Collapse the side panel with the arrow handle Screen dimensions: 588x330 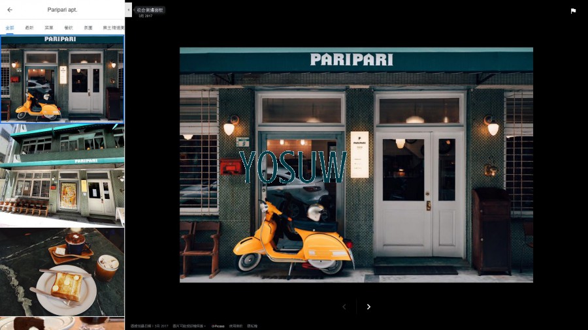point(128,10)
